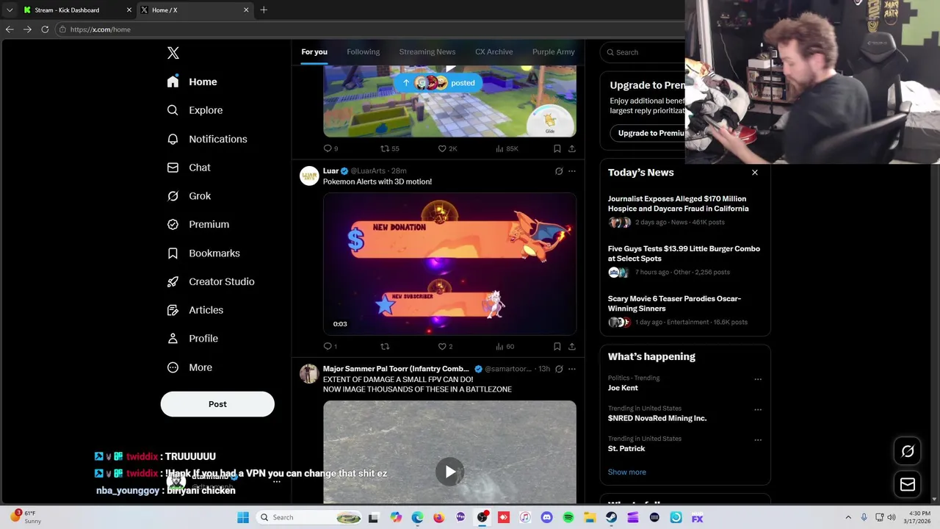Share Luar's Pokemon Alerts post

coord(571,346)
